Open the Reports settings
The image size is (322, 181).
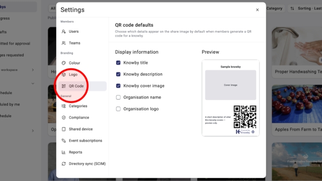click(x=83, y=152)
